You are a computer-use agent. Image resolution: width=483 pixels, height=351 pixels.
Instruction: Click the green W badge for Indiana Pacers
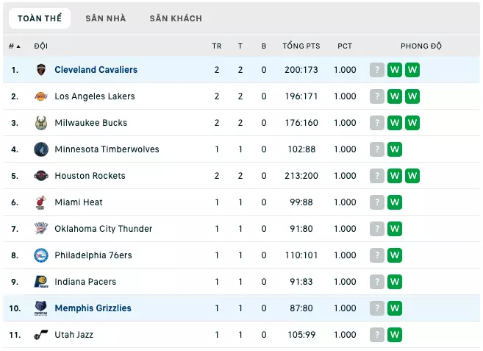pos(395,282)
